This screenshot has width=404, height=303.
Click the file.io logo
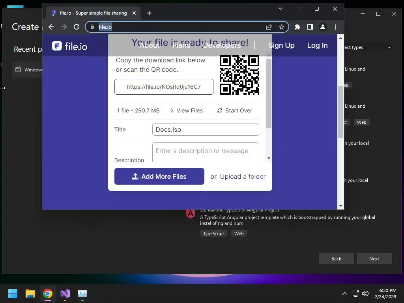(x=69, y=46)
